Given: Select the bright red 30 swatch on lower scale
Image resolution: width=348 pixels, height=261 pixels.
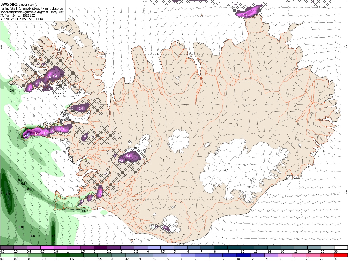Looking at the screenshot, I should pyautogui.click(x=341, y=255).
